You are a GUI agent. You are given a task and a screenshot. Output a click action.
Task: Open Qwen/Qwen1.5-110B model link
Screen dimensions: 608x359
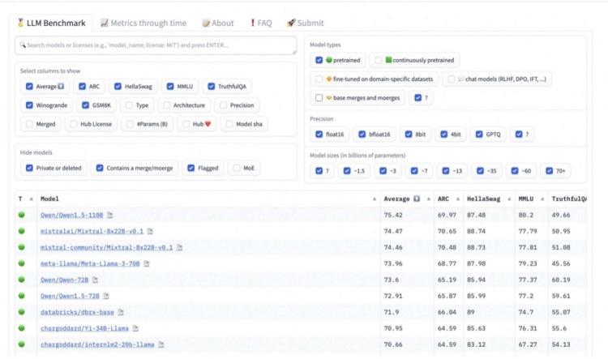click(71, 215)
